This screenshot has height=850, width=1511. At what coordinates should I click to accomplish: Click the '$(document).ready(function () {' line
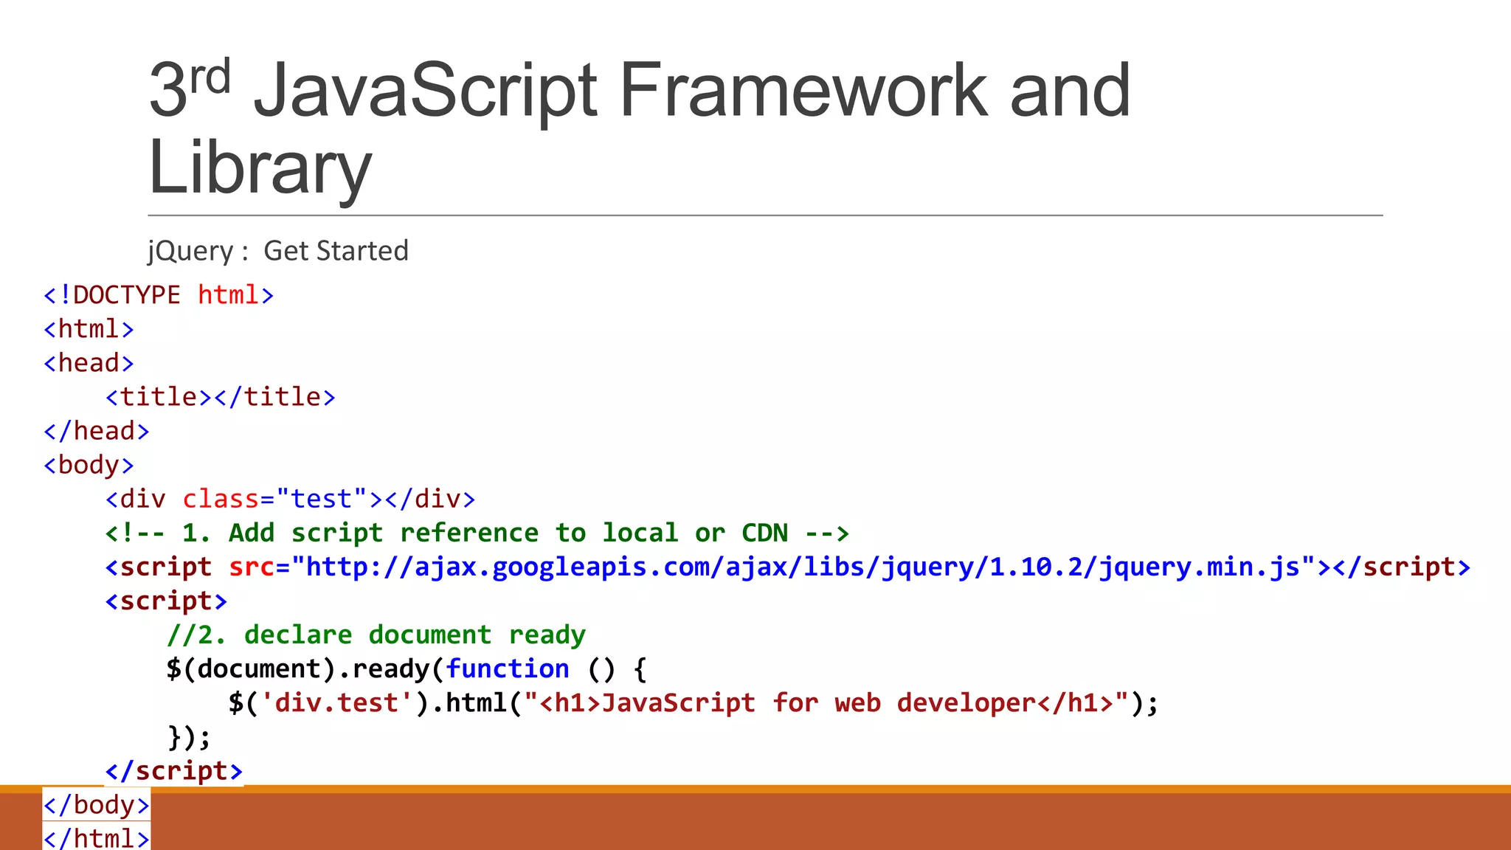pos(407,668)
